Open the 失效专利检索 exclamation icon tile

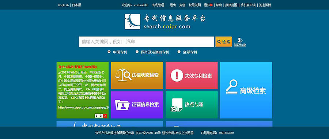[x=192, y=75]
